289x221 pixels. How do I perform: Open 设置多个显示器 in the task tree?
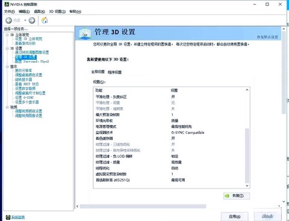click(x=27, y=102)
